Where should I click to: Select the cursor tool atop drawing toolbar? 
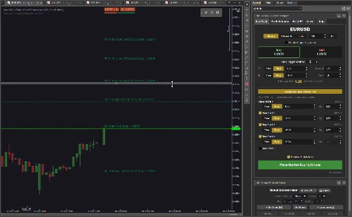pyautogui.click(x=247, y=4)
